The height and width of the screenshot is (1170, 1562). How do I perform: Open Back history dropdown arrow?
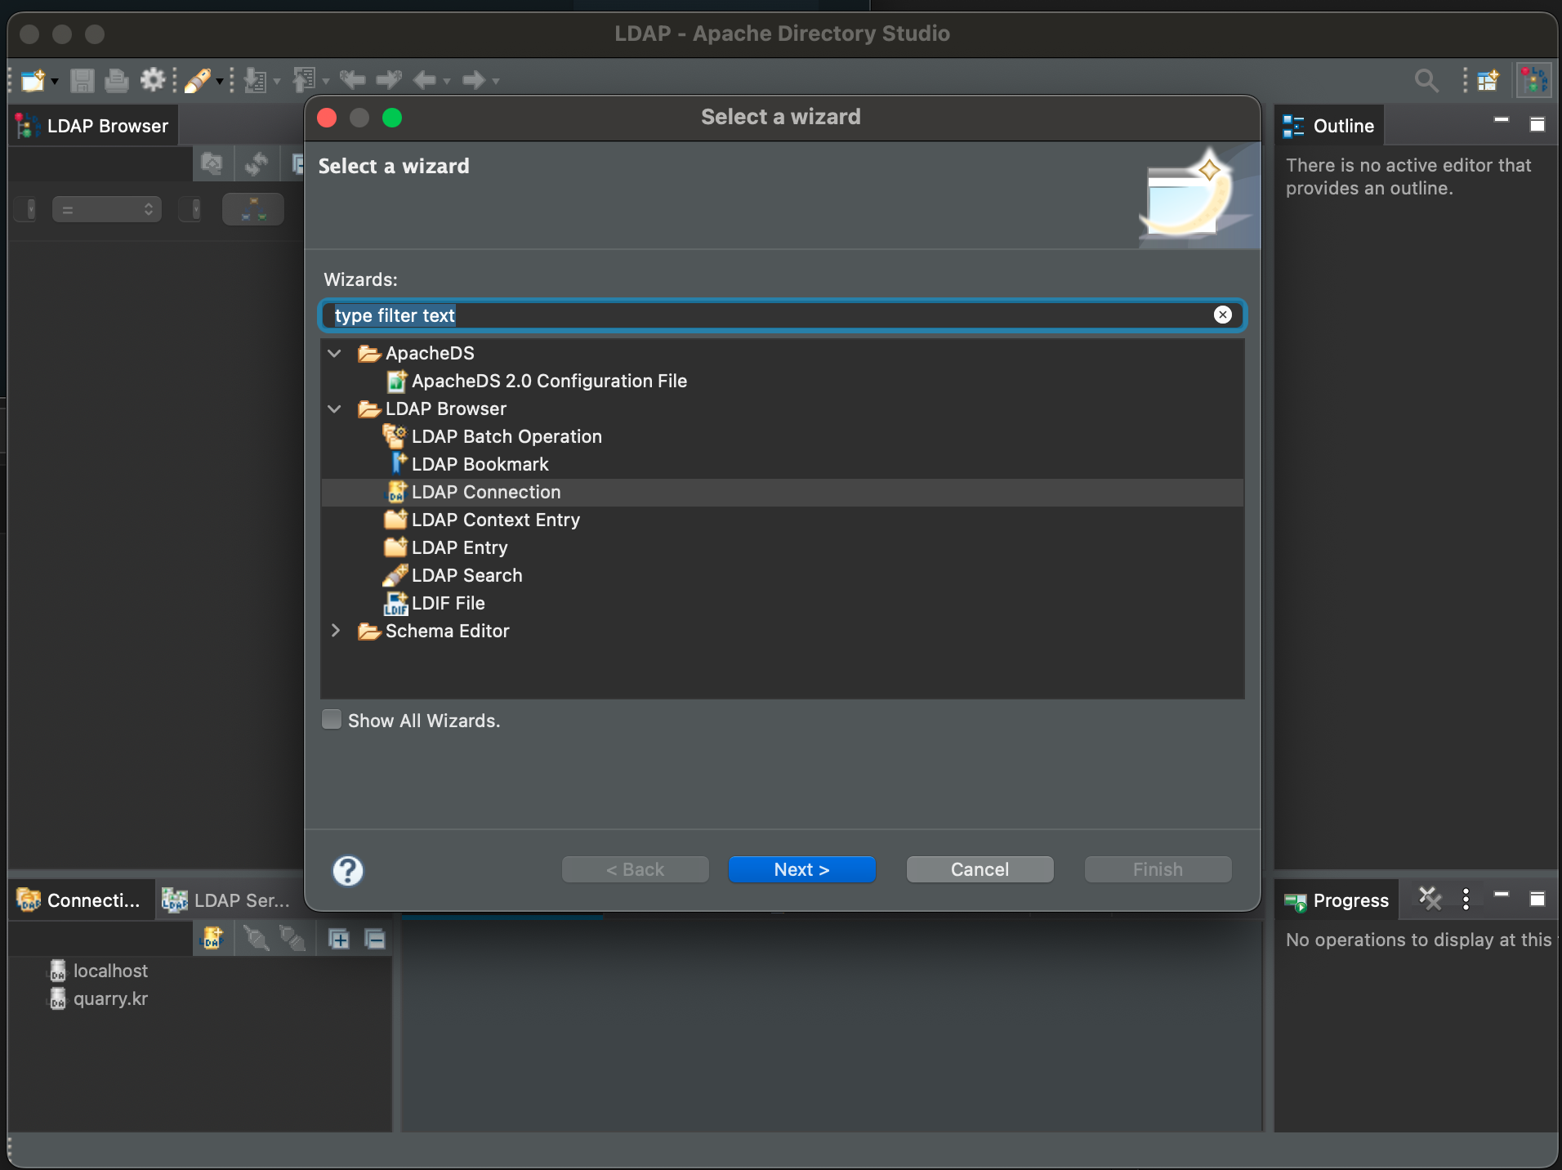click(x=446, y=81)
